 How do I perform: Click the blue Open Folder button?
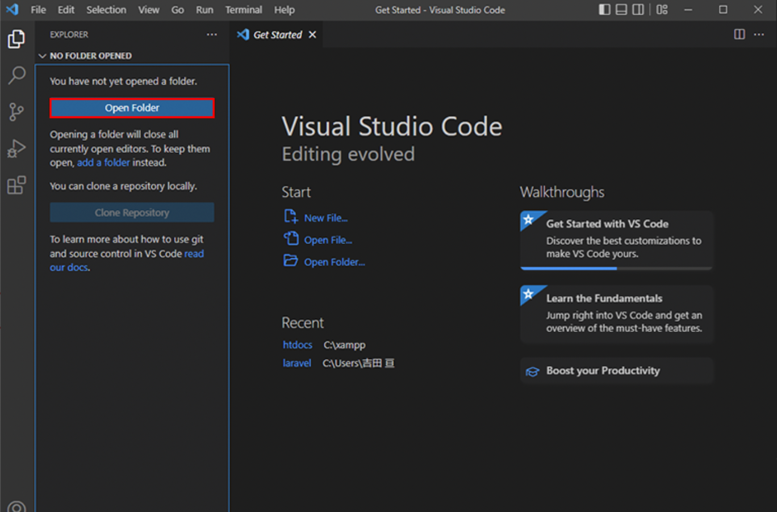(132, 108)
